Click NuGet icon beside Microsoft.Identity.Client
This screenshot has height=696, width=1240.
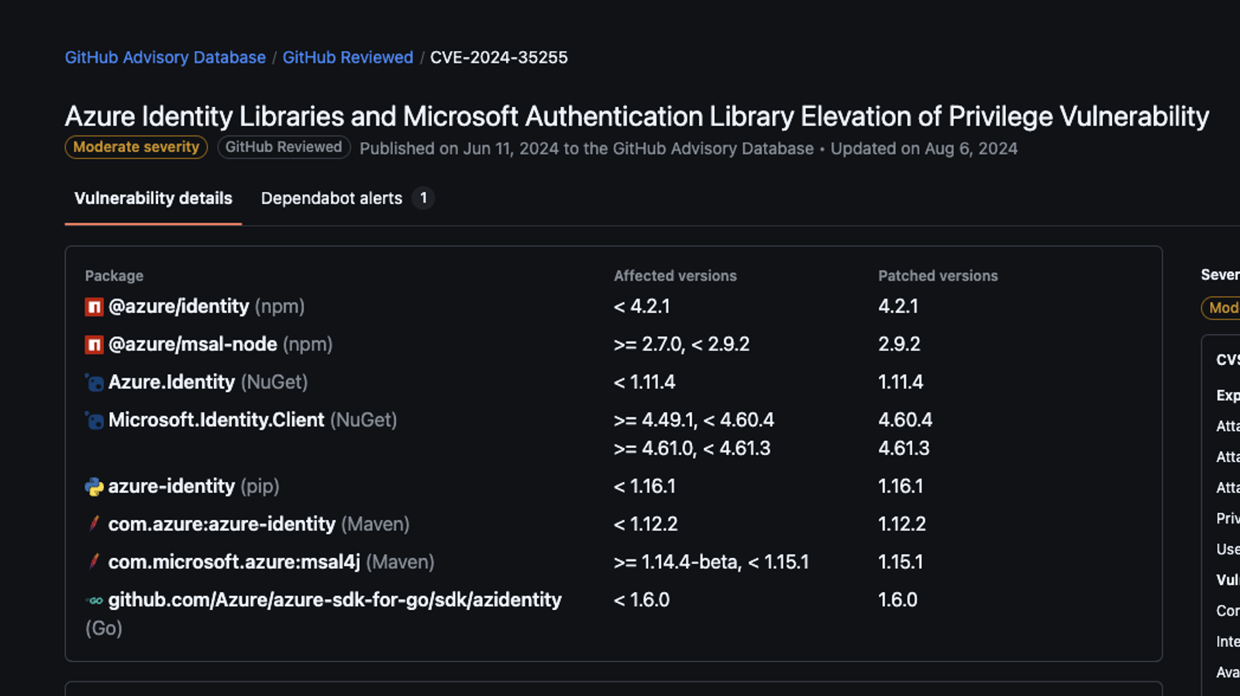coord(94,421)
